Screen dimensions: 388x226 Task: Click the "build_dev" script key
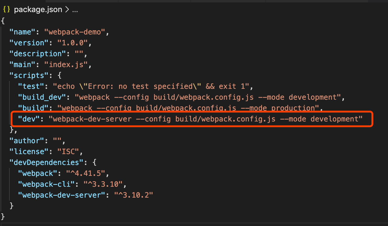(x=42, y=97)
